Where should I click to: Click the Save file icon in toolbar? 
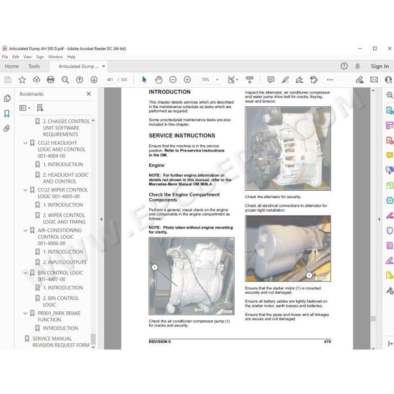(x=8, y=80)
